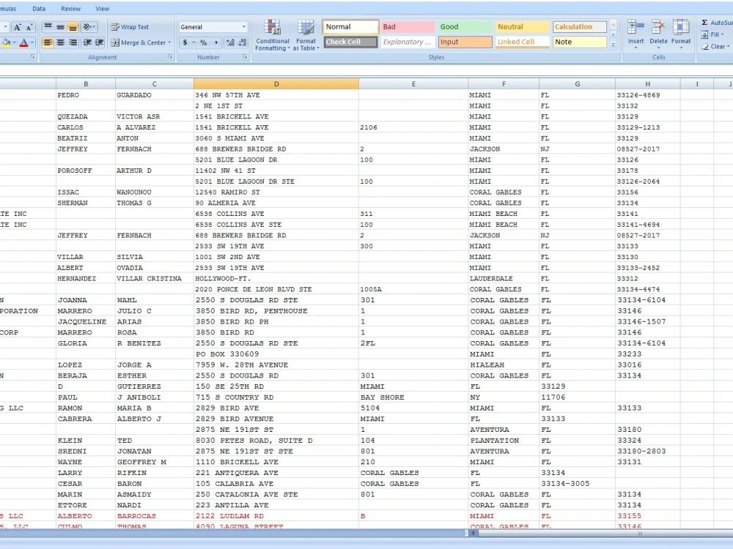The height and width of the screenshot is (549, 733).
Task: Apply Comma Style format
Action: (x=216, y=42)
